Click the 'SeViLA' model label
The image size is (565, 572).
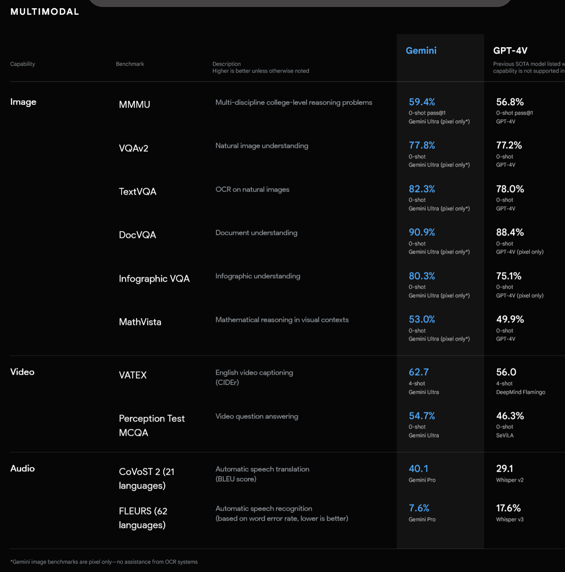pyautogui.click(x=505, y=436)
